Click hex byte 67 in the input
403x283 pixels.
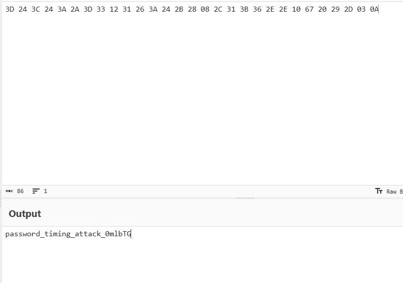[309, 9]
